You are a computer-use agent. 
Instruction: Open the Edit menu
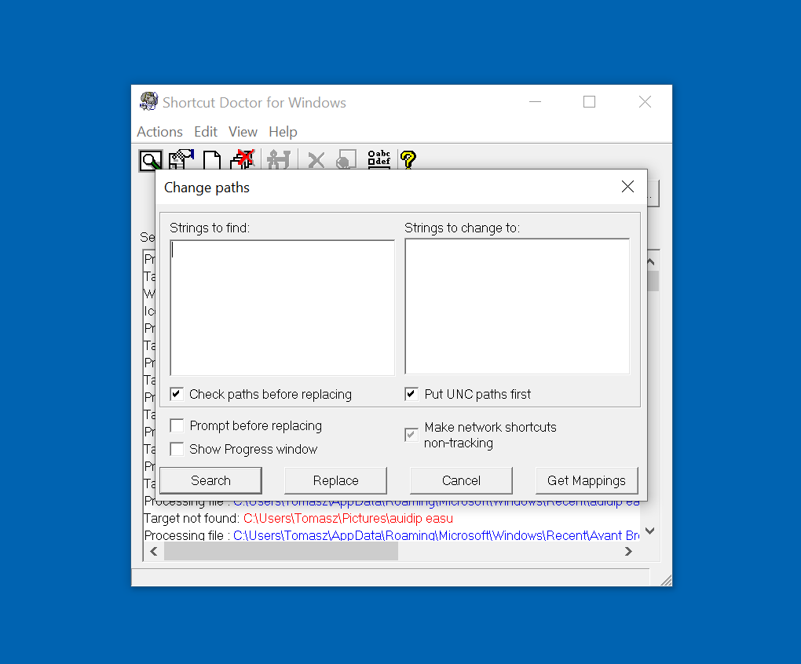pos(206,132)
